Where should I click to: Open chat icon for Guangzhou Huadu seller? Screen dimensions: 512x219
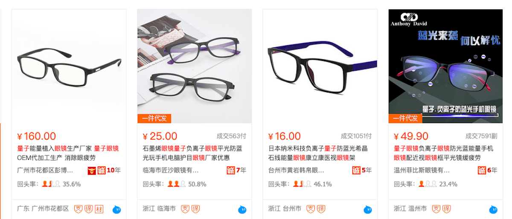coord(117,209)
